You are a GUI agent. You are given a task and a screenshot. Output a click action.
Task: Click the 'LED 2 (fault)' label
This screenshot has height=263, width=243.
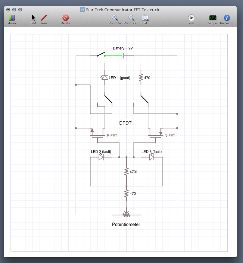(x=101, y=152)
